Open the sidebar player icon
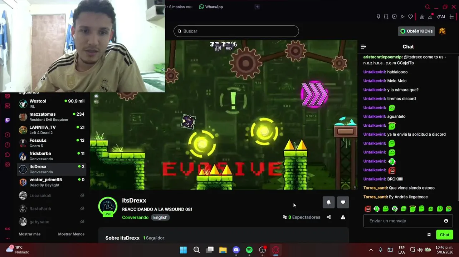This screenshot has width=459, height=257. pyautogui.click(x=8, y=135)
